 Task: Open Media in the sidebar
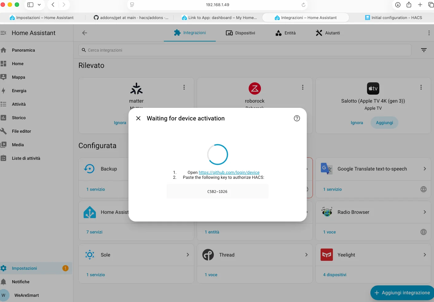[36, 145]
